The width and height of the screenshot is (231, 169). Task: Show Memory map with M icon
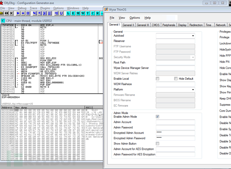point(78,13)
